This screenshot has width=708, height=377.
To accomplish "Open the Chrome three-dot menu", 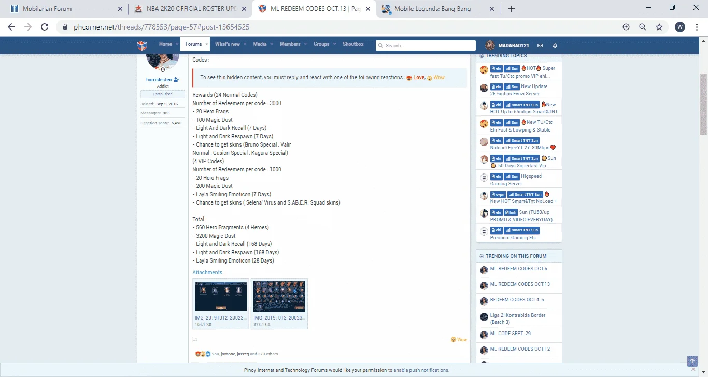I will pyautogui.click(x=697, y=27).
